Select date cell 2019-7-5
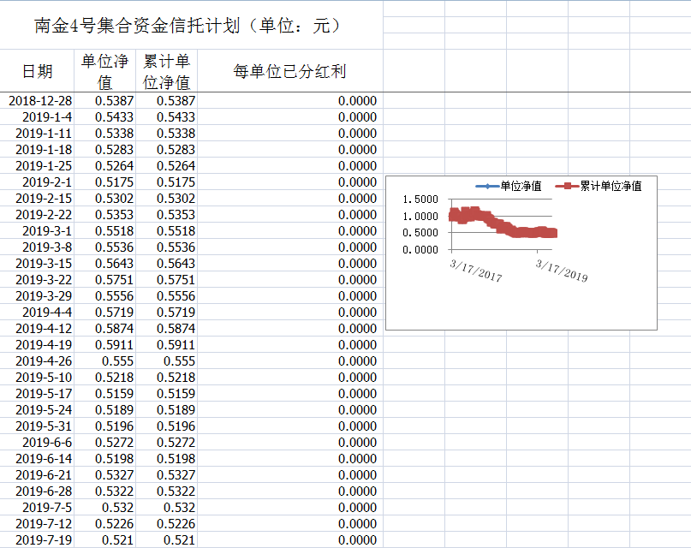 coord(37,508)
